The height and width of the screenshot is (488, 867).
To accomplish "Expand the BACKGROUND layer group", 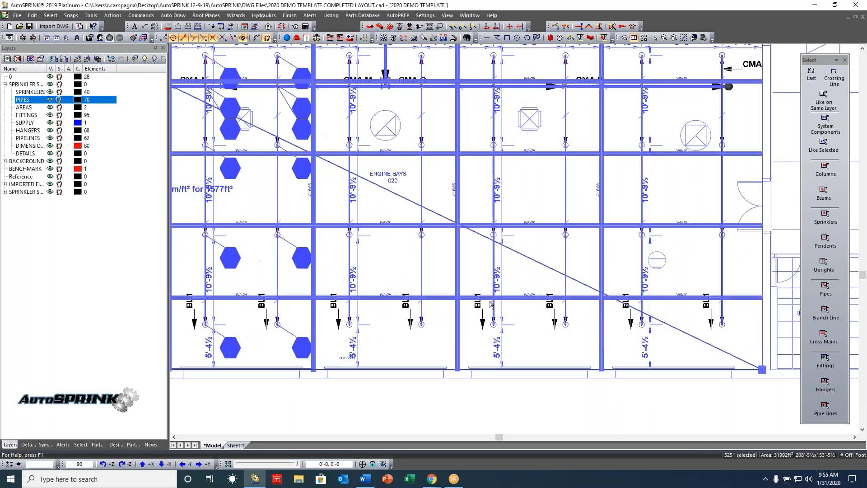I will [x=5, y=161].
